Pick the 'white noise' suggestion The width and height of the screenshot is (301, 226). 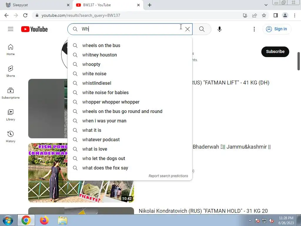[130, 74]
